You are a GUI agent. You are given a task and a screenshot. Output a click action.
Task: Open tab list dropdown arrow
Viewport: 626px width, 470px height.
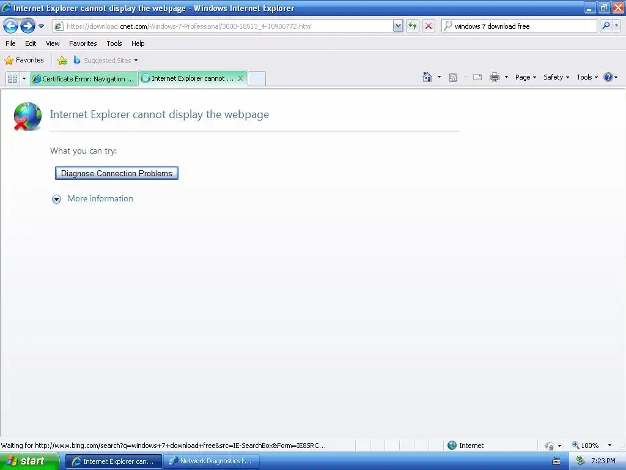(x=24, y=79)
